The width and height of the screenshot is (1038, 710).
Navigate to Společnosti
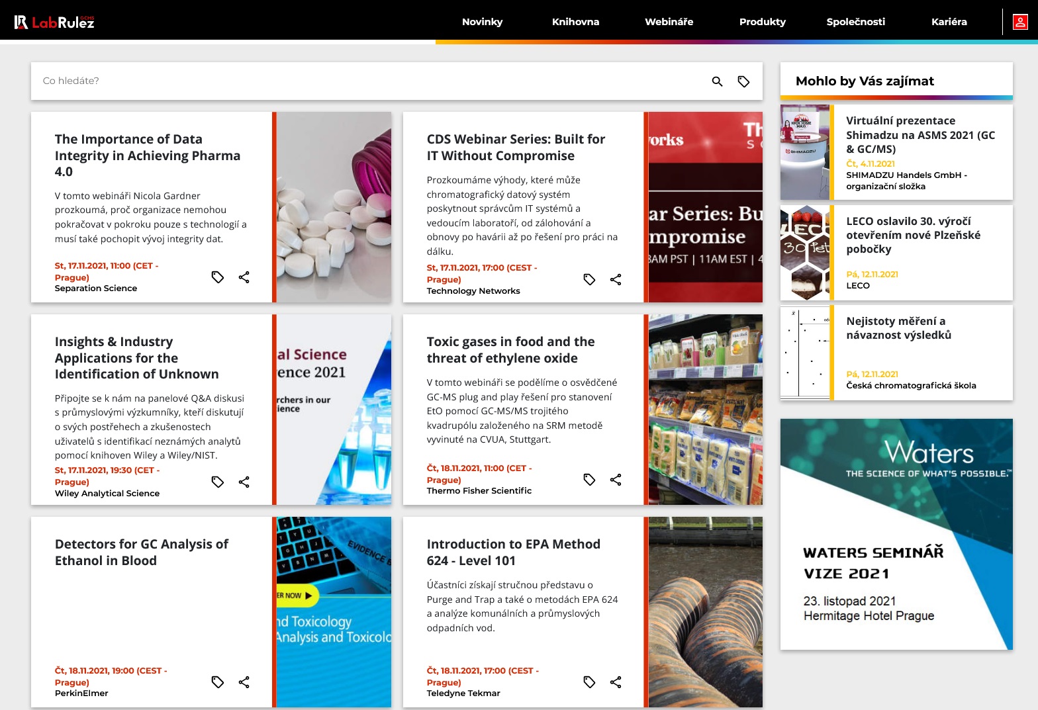[856, 22]
